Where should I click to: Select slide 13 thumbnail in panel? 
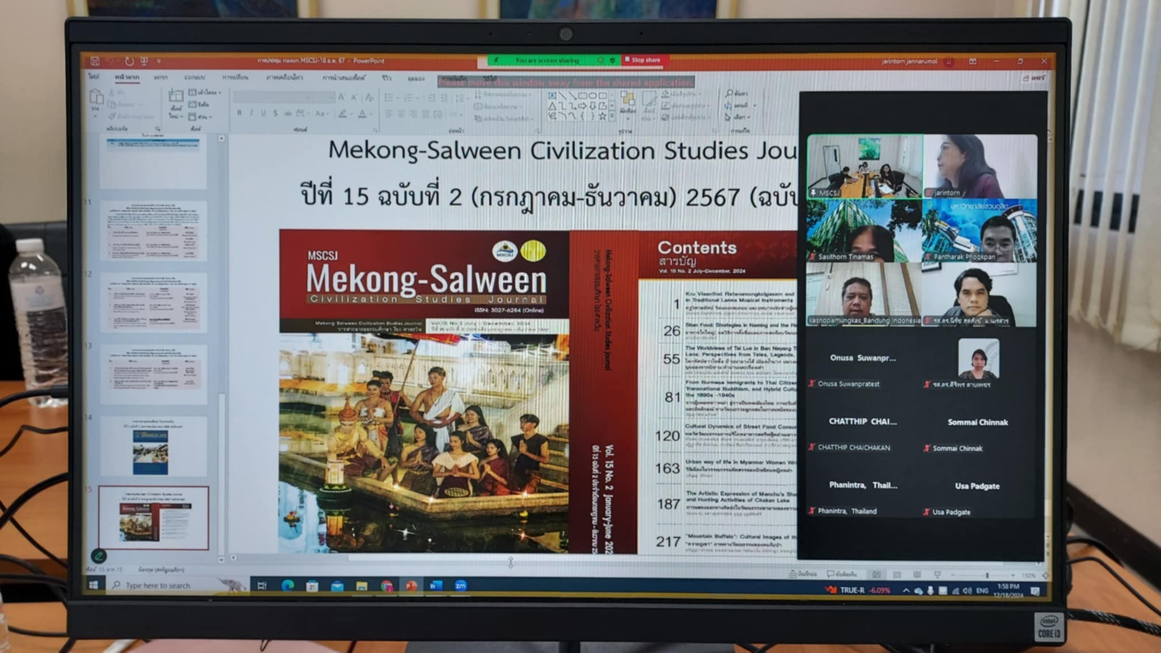153,374
